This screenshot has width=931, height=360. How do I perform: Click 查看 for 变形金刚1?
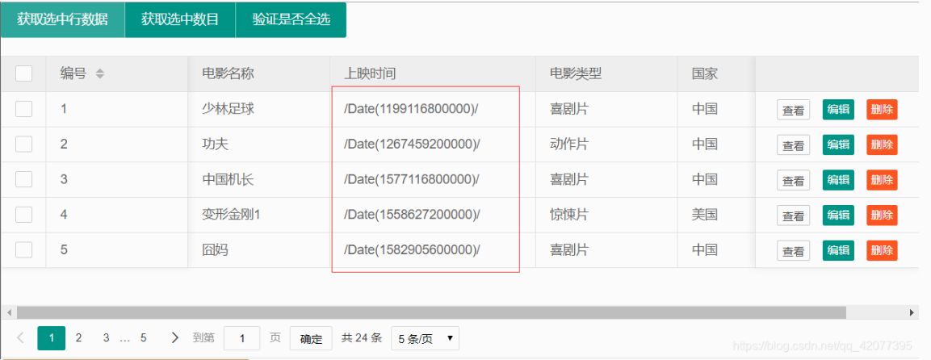pos(793,216)
